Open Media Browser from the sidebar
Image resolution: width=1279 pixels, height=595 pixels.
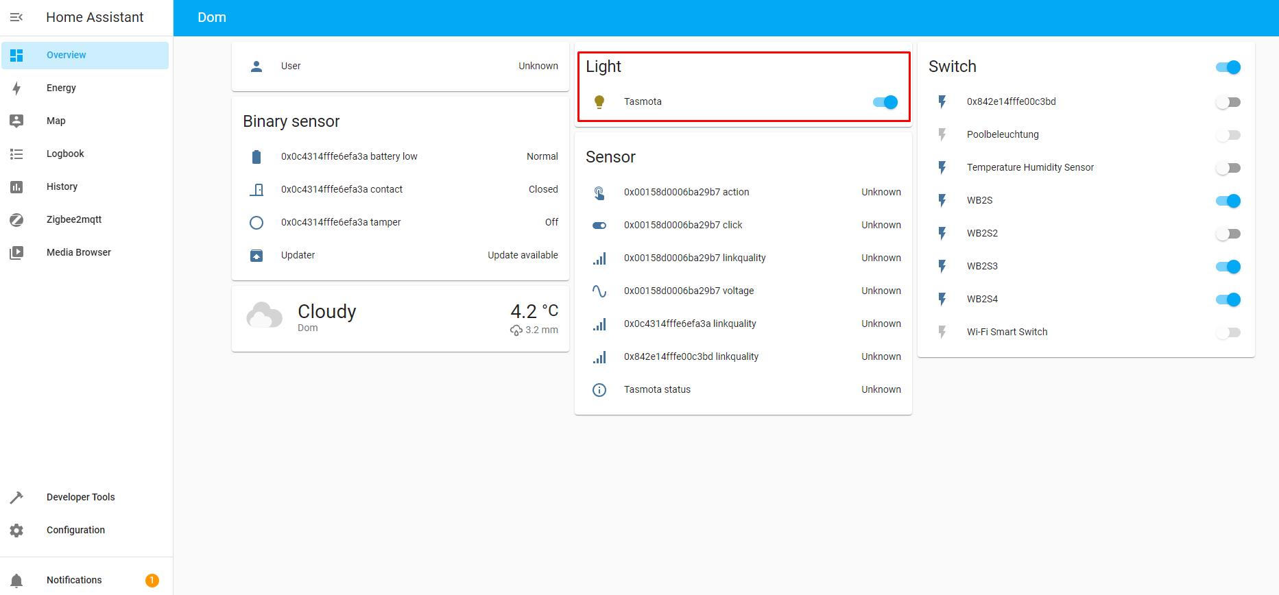pyautogui.click(x=85, y=252)
